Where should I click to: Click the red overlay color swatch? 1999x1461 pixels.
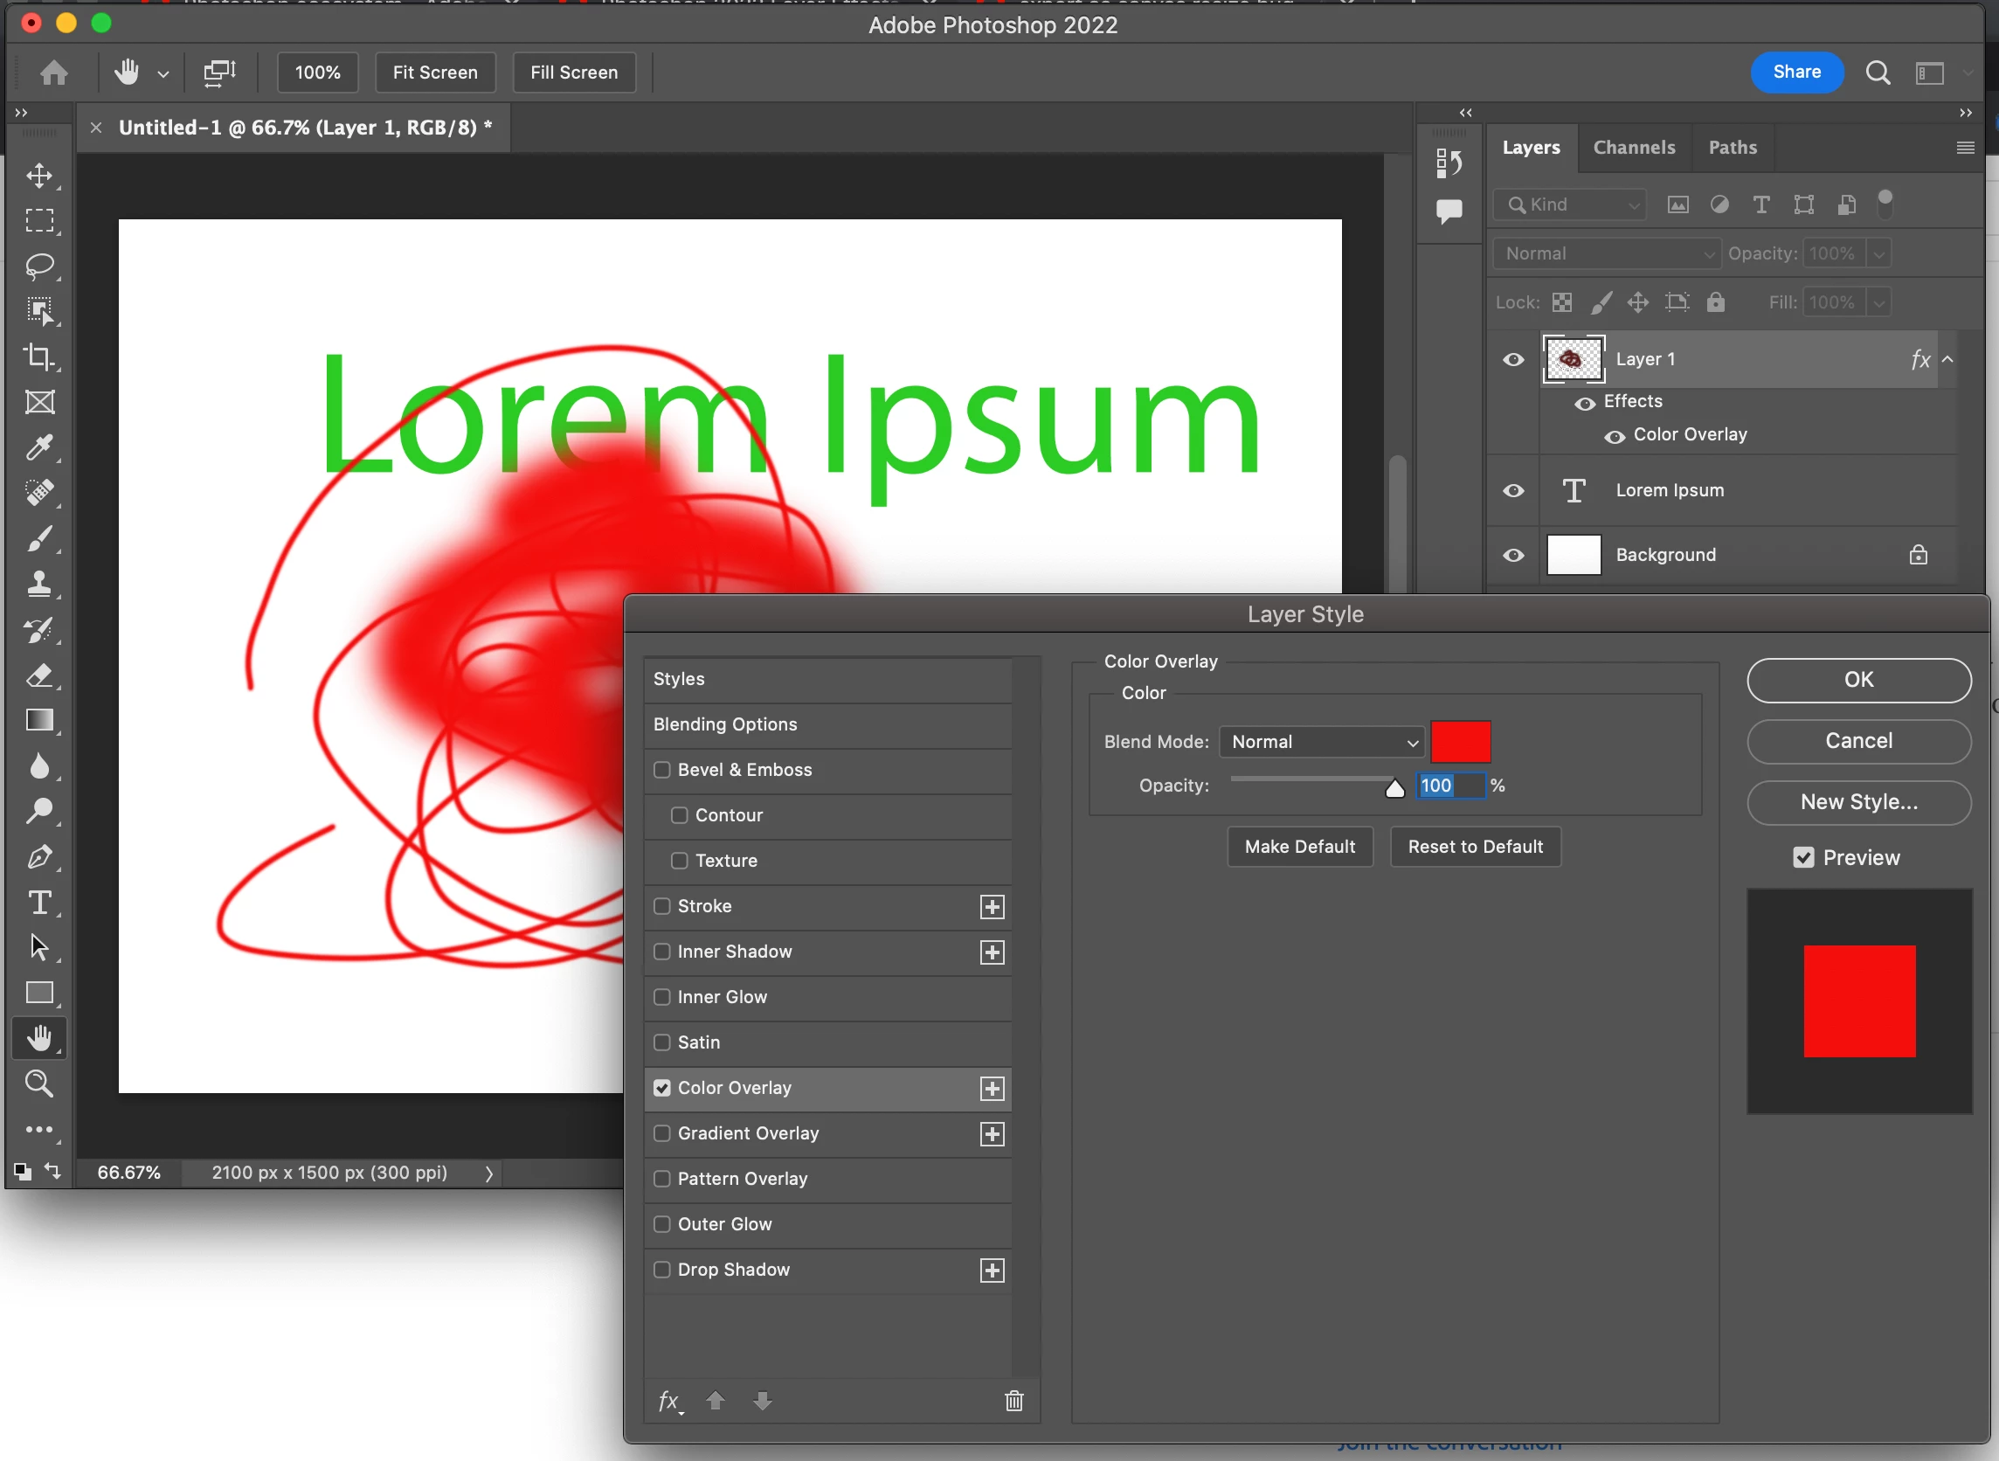tap(1461, 742)
